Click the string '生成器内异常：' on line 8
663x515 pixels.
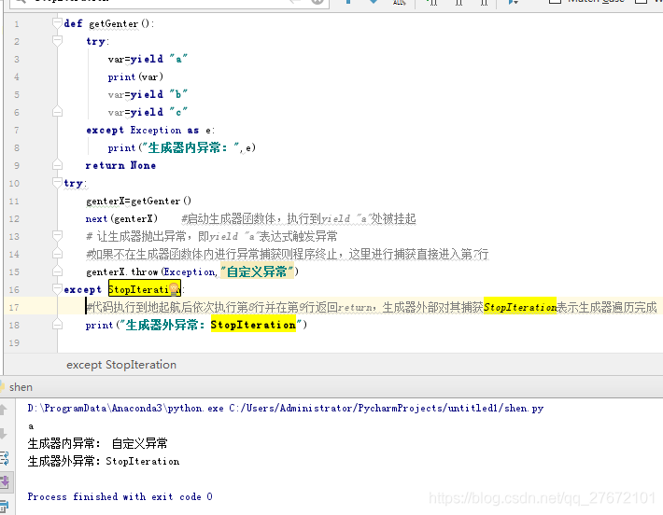coord(190,147)
